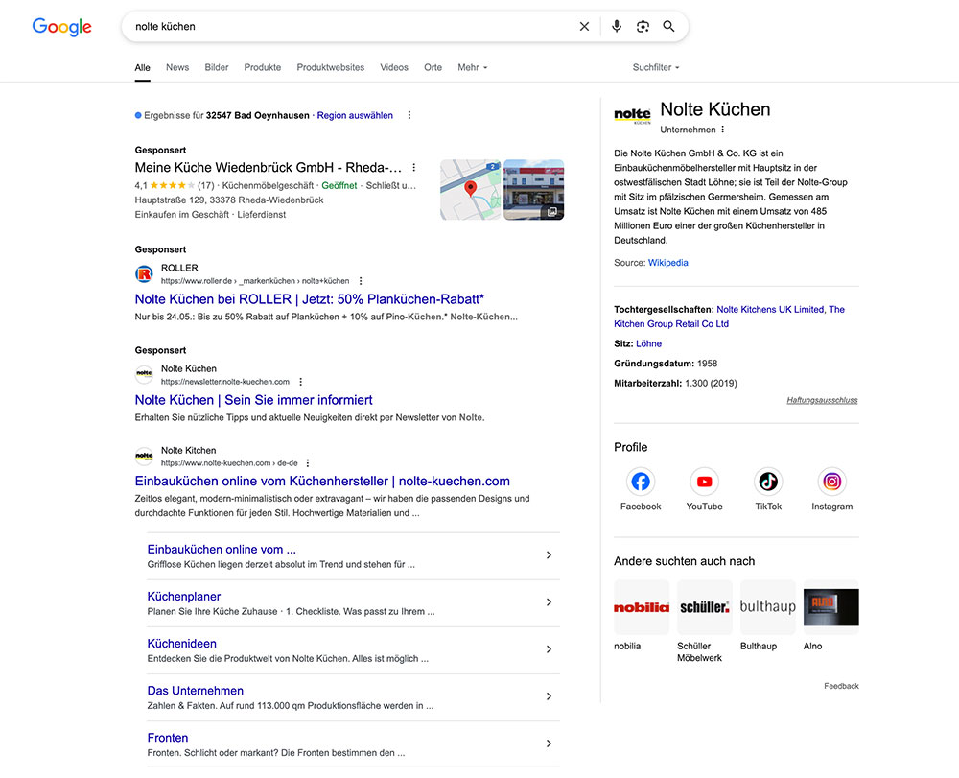959x778 pixels.
Task: Expand chevron in Das Unternehmen row
Action: (x=549, y=696)
